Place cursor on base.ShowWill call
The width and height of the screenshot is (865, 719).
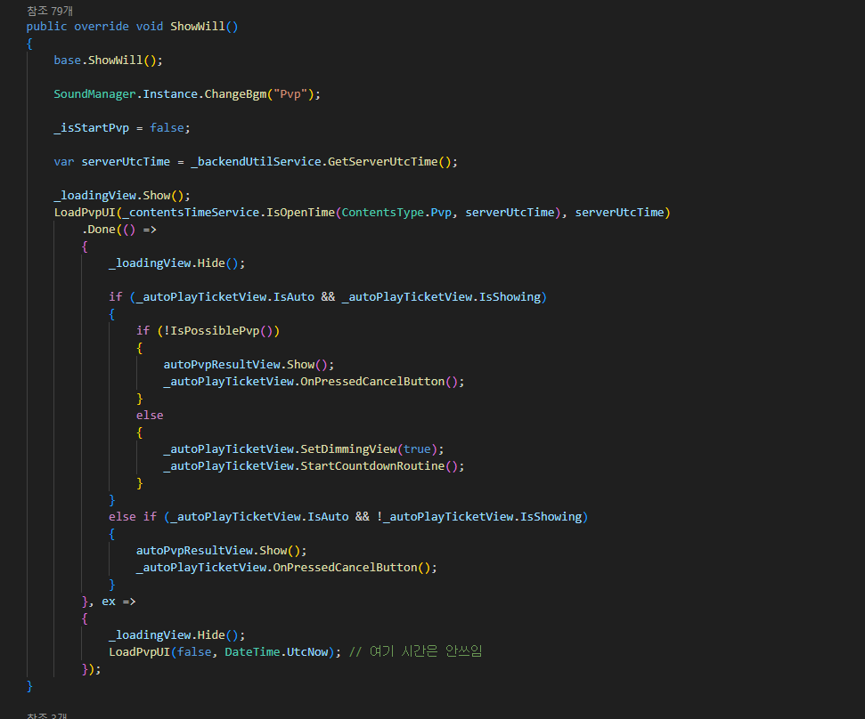pyautogui.click(x=108, y=60)
